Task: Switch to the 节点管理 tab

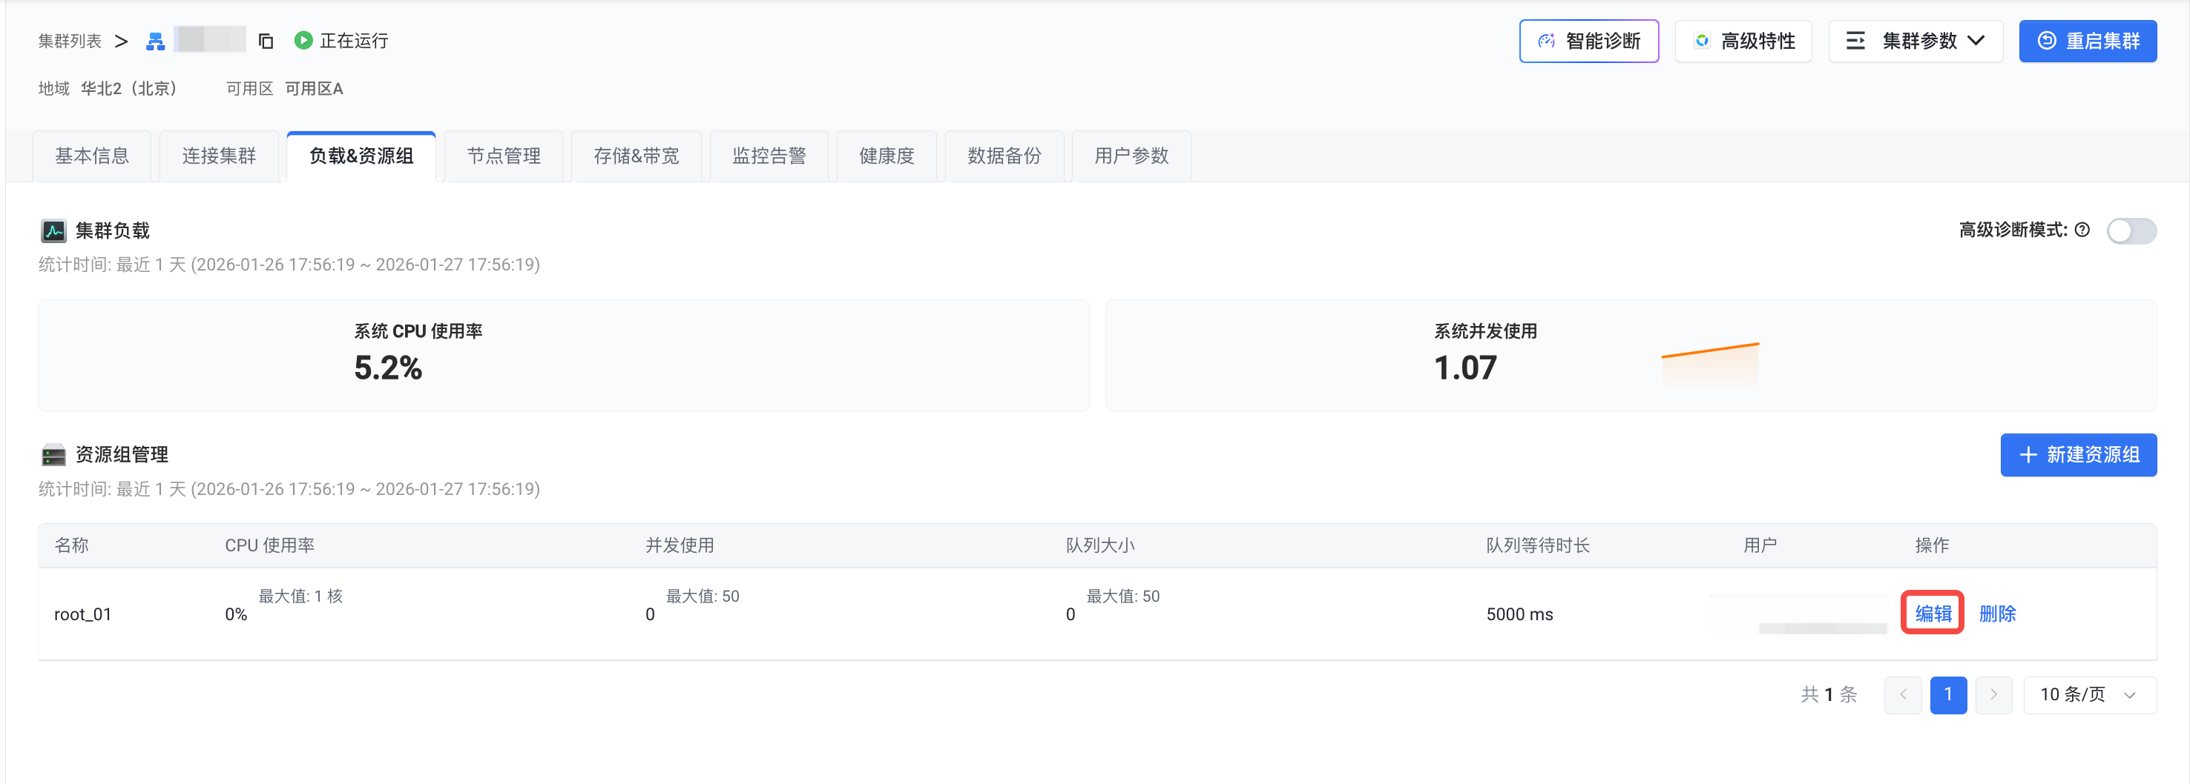Action: [503, 156]
